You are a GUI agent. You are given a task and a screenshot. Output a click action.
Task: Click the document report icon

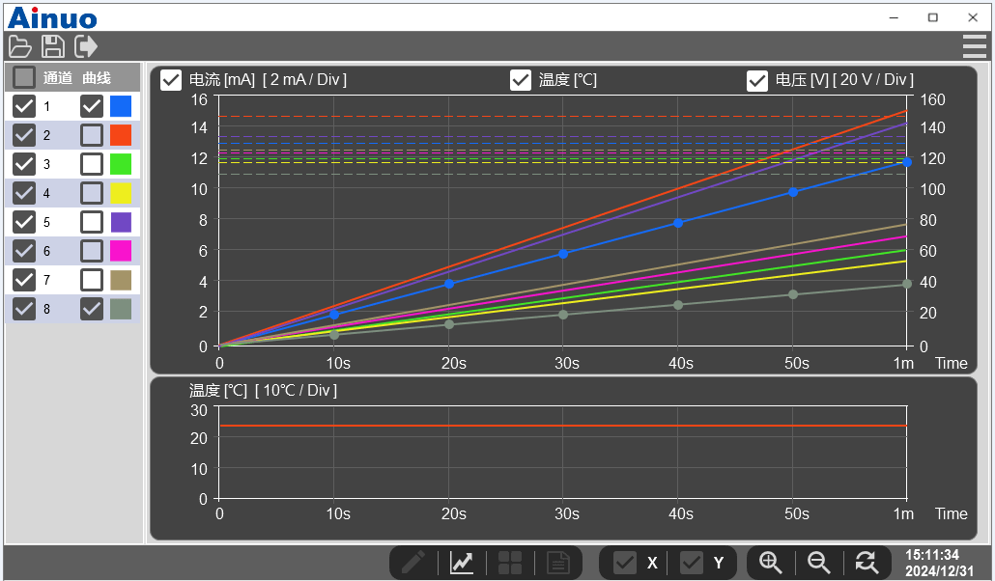[557, 563]
